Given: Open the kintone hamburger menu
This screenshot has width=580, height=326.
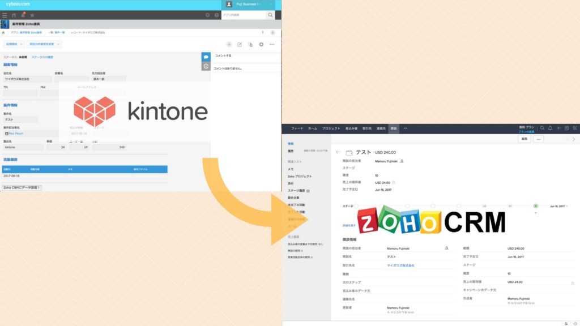Looking at the screenshot, I should pos(5,15).
